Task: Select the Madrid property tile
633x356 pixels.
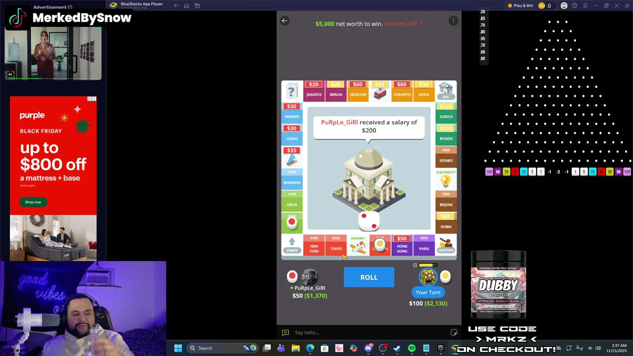Action: click(x=292, y=113)
